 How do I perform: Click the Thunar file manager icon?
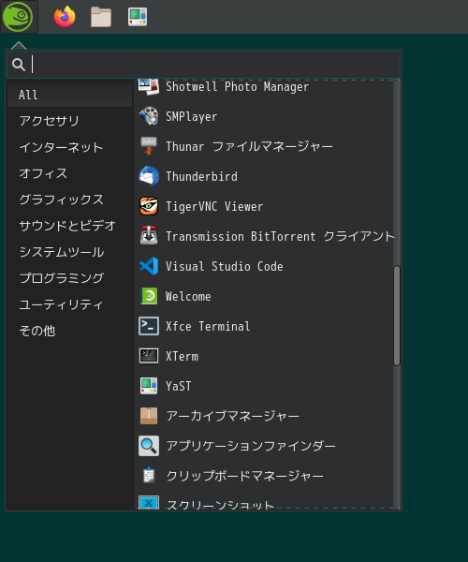point(149,146)
